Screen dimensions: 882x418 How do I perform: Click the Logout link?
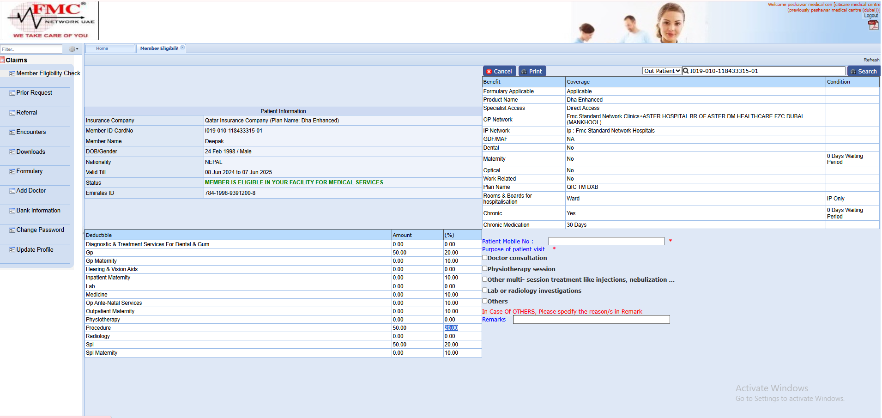tap(870, 16)
